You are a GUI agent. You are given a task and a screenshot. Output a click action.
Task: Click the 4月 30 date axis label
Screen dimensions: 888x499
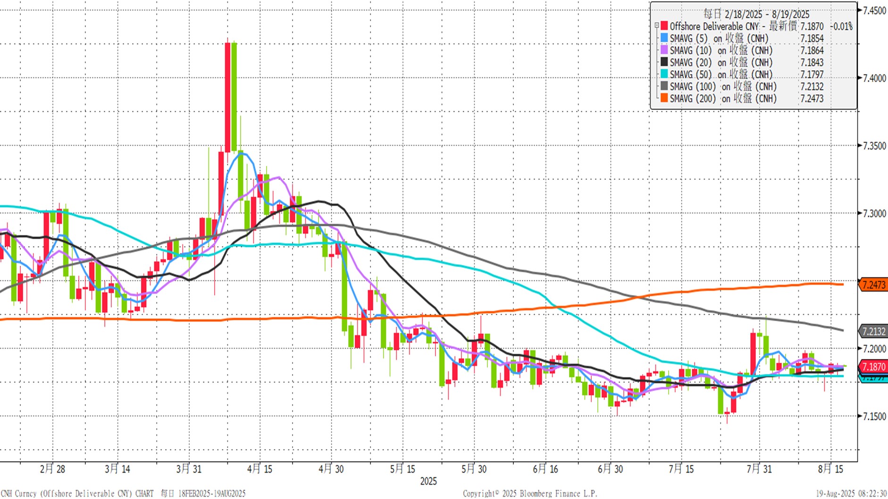click(x=331, y=469)
